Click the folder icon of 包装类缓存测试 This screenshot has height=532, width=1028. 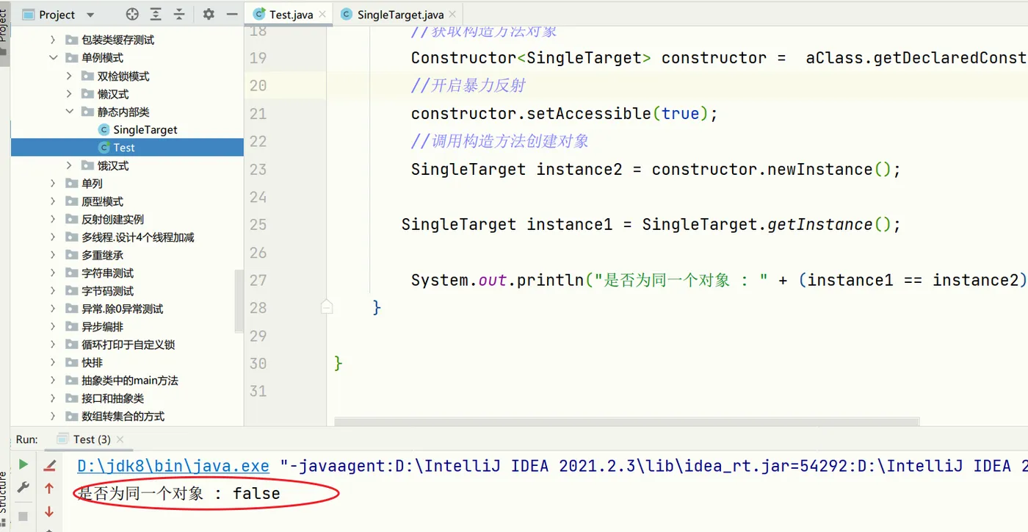[x=71, y=40]
